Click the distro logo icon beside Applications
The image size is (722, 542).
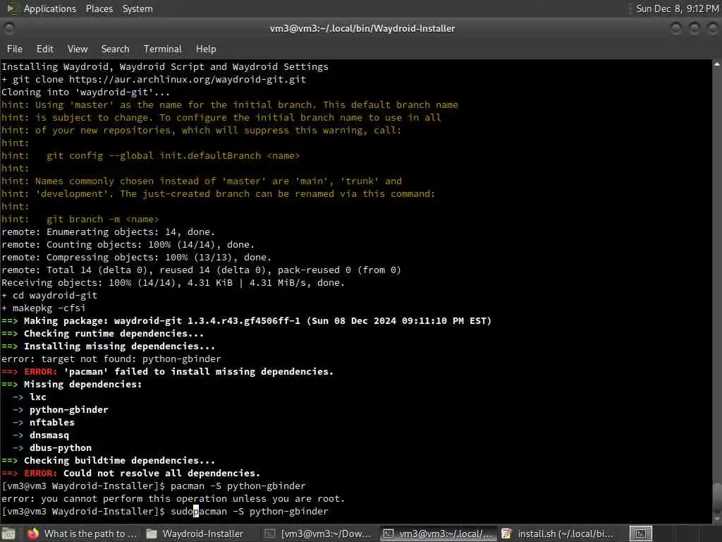click(x=13, y=8)
